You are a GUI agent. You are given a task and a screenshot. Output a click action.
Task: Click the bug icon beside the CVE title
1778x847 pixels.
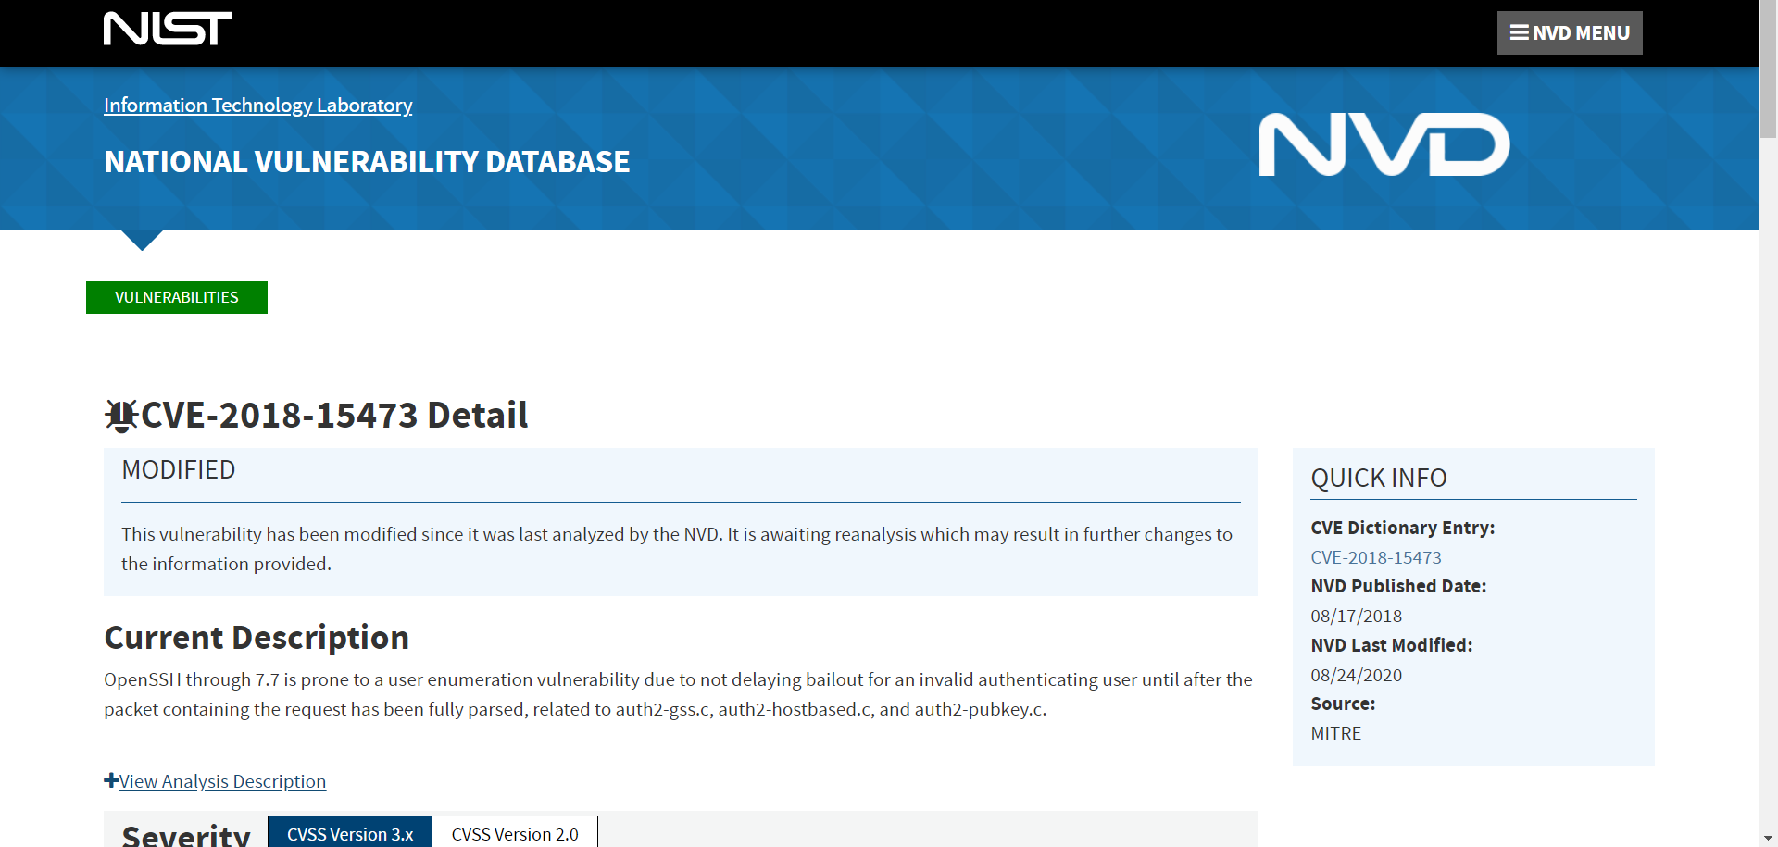(120, 416)
